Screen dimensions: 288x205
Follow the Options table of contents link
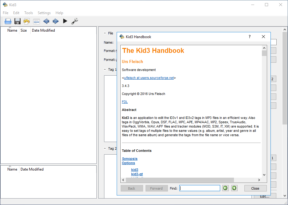point(128,163)
